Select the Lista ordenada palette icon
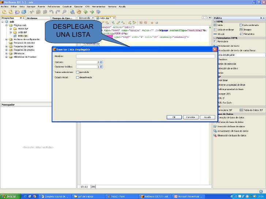This screenshot has width=266, height=199. 242,25
